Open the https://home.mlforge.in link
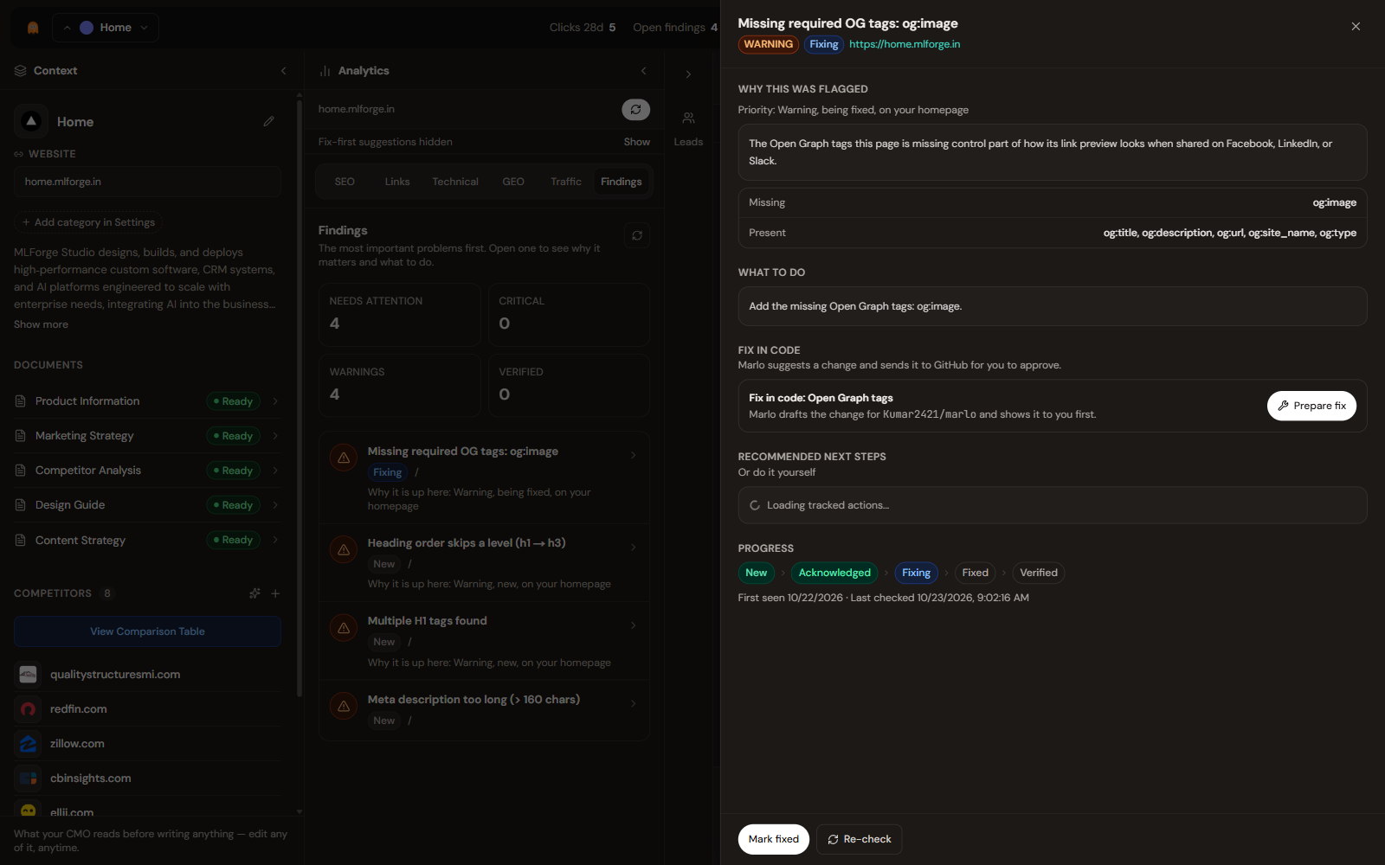 905,44
